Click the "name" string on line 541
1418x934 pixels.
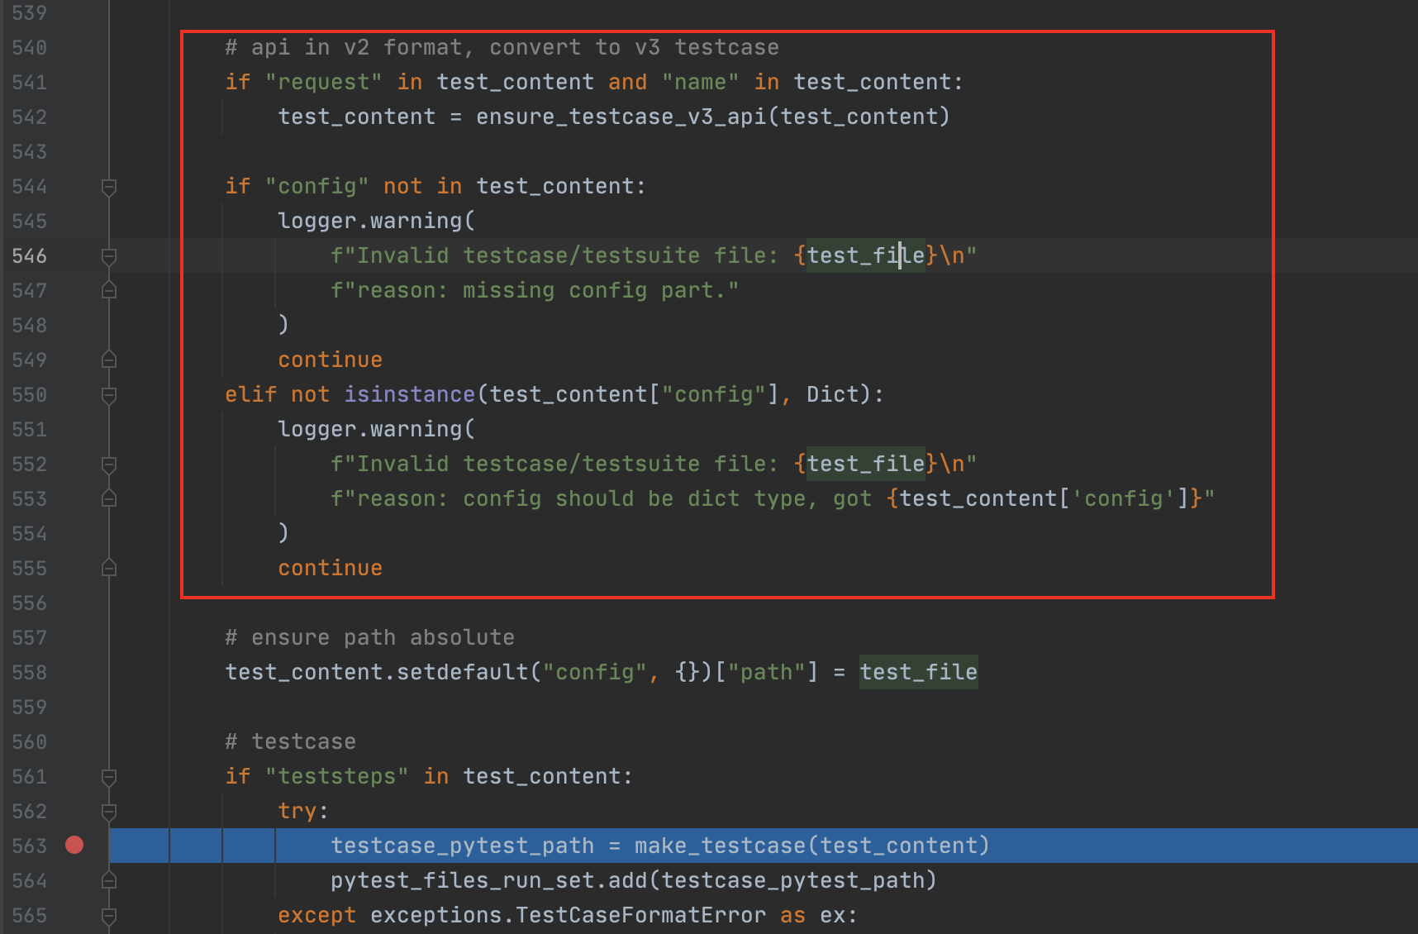point(701,82)
